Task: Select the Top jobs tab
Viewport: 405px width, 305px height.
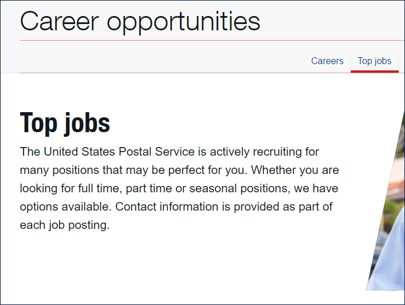Action: (375, 61)
